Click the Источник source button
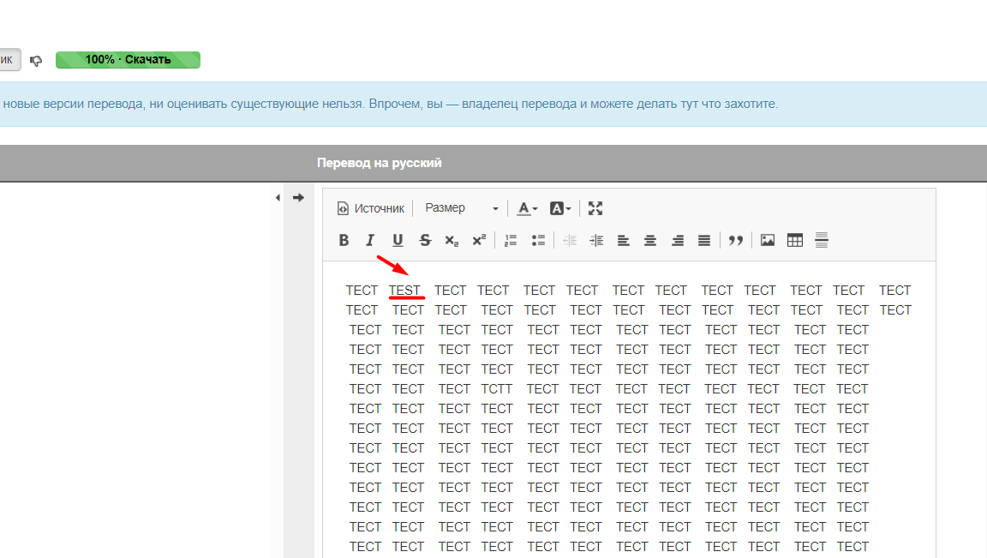The height and width of the screenshot is (558, 987). [x=370, y=208]
